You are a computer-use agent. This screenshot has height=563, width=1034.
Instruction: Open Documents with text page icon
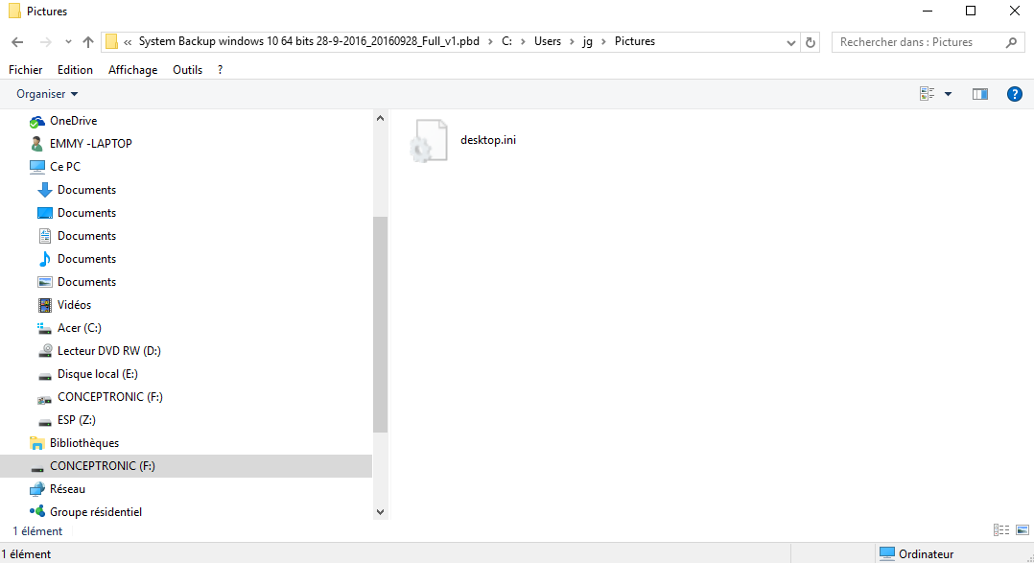(x=86, y=236)
